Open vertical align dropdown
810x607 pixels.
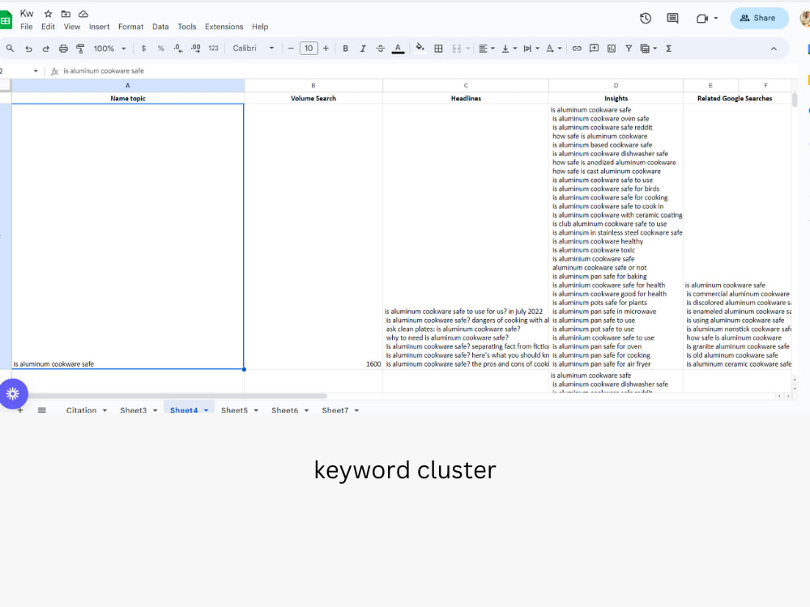coord(509,49)
